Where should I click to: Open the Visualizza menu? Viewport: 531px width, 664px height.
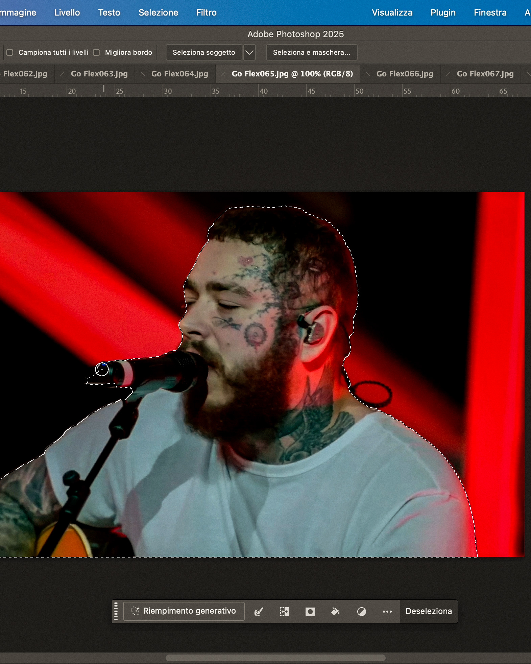point(392,13)
